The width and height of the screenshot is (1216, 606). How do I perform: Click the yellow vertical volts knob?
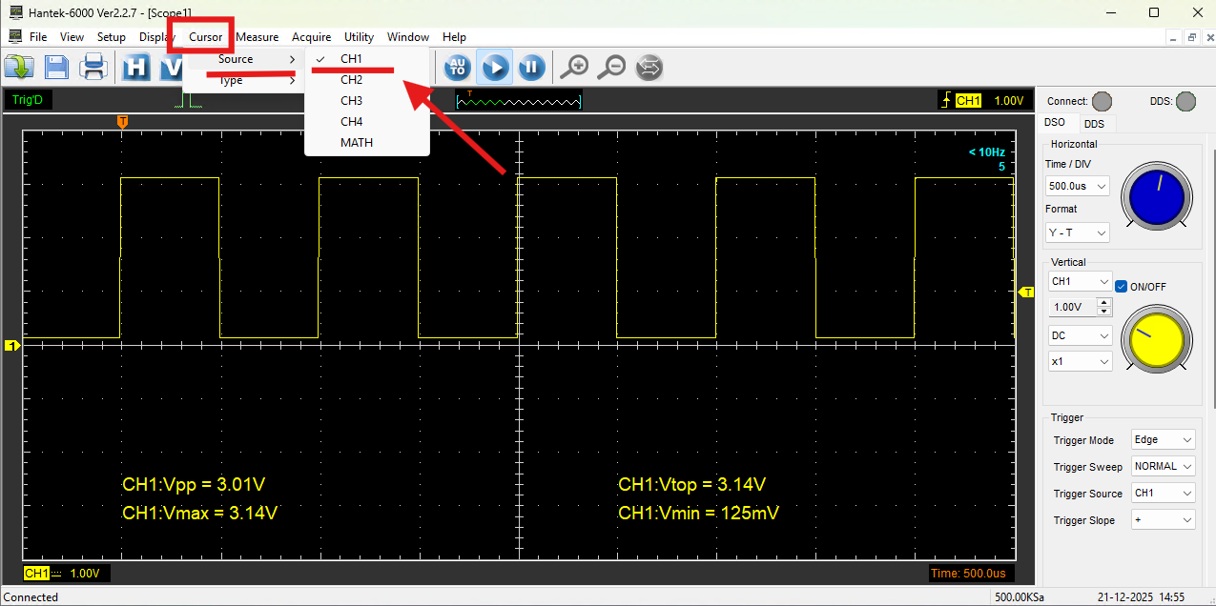click(1157, 340)
